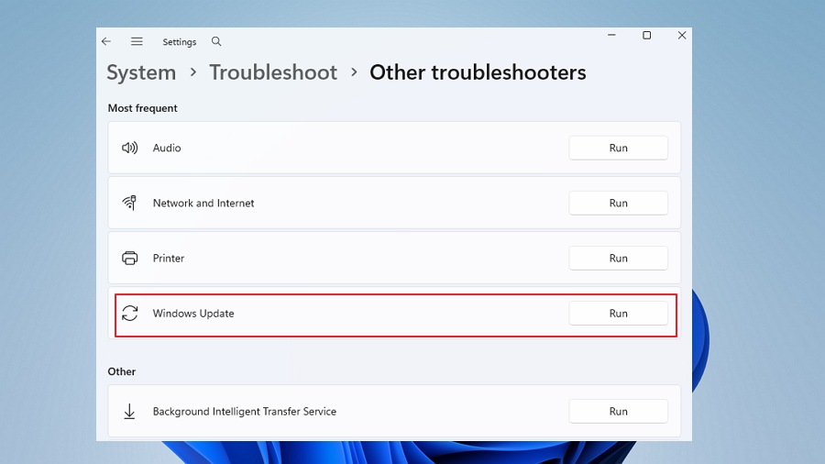Navigate to Troubleshoot in the breadcrumb
The image size is (825, 464).
coord(273,72)
